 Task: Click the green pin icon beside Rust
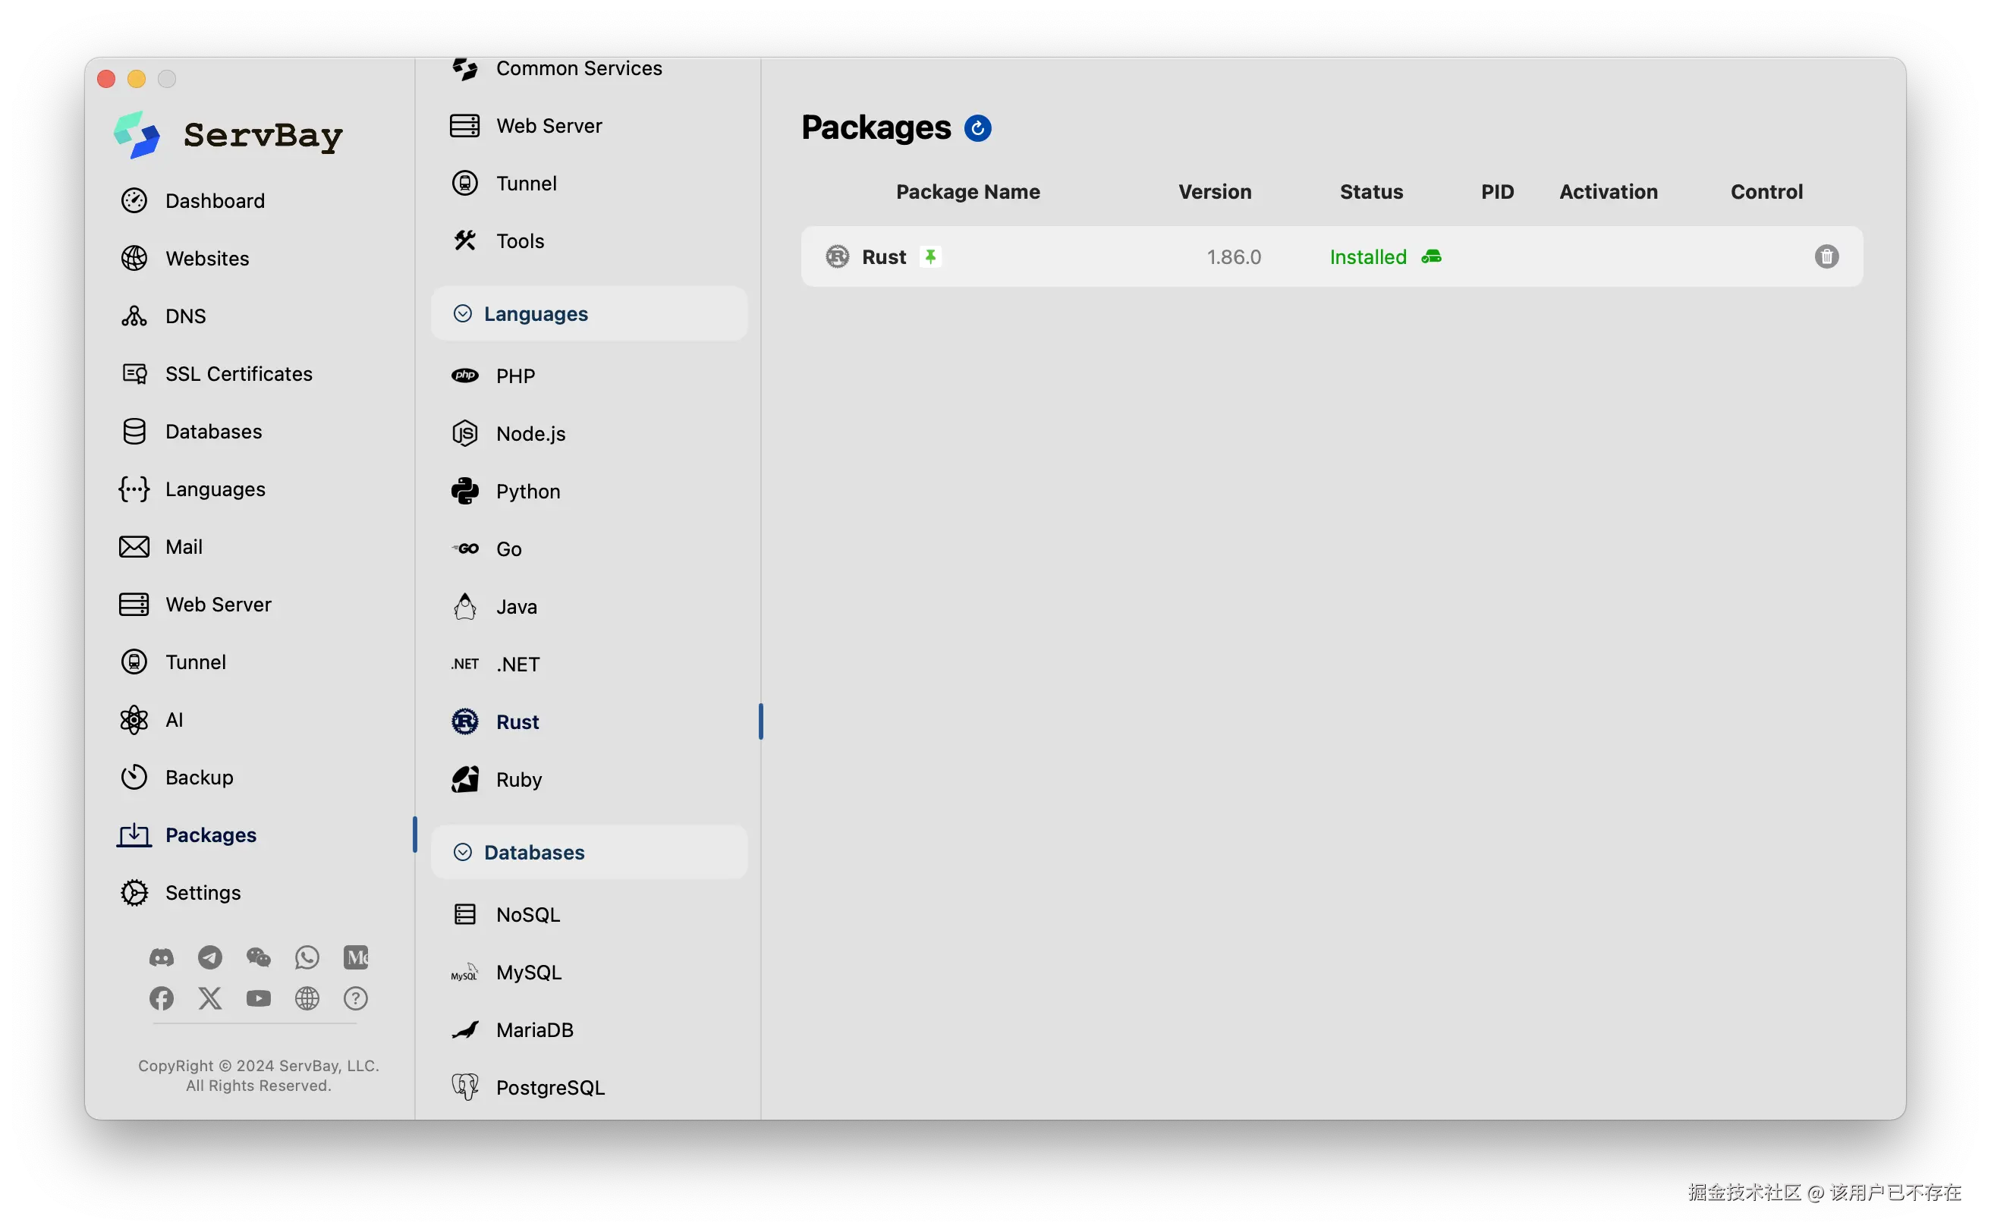pyautogui.click(x=930, y=256)
